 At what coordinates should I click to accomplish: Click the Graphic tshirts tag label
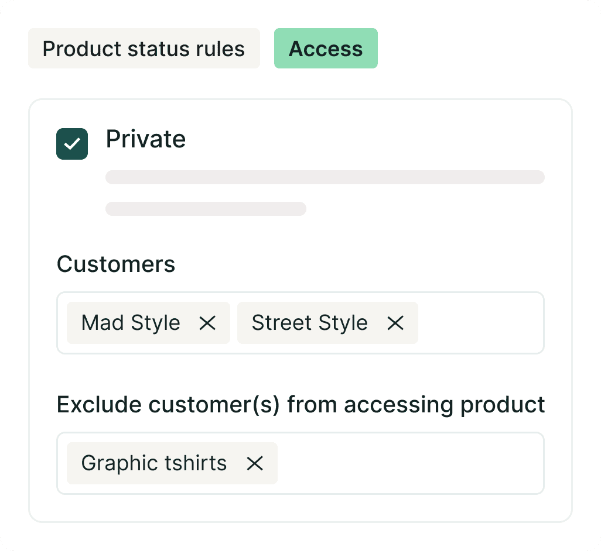coord(153,463)
